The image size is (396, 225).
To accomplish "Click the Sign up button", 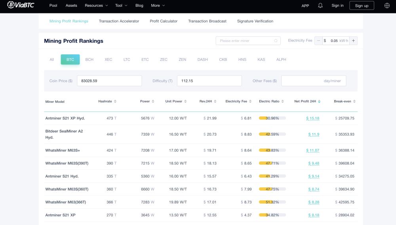I will (362, 6).
